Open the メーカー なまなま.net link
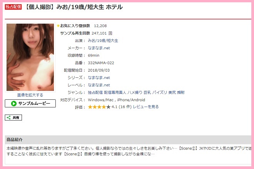The image size is (254, 169). click(99, 48)
